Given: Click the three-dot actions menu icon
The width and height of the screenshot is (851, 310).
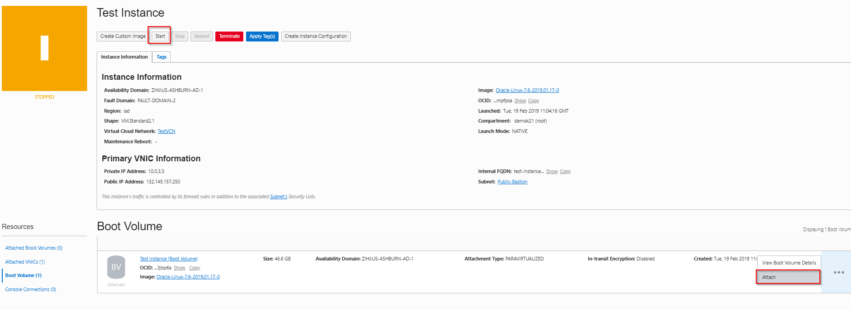Looking at the screenshot, I should pos(838,272).
